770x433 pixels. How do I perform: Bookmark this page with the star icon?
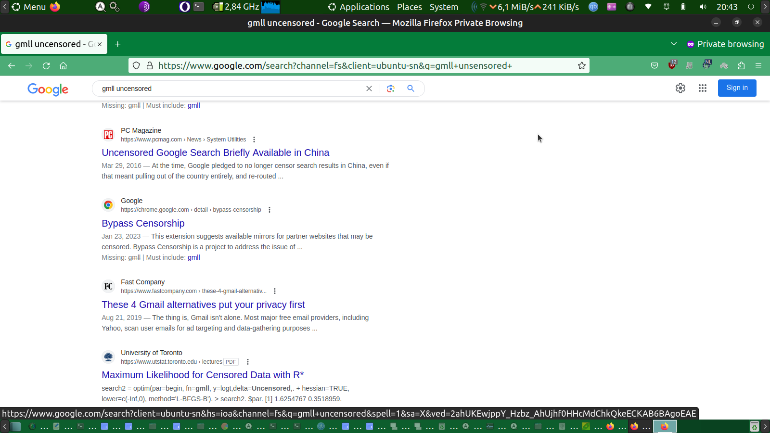click(x=582, y=65)
